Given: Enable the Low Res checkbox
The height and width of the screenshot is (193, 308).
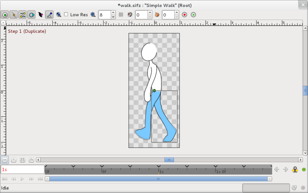Looking at the screenshot, I should point(66,14).
